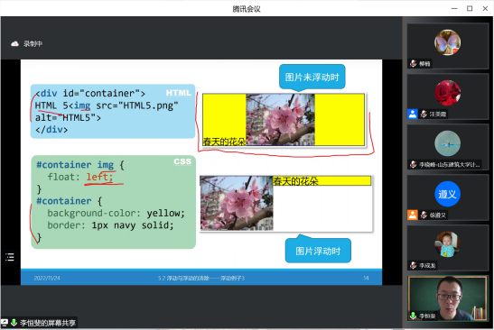Image resolution: width=494 pixels, height=330 pixels.
Task: Click muted mic on 山东建筑大学 participant tile
Action: click(x=413, y=164)
